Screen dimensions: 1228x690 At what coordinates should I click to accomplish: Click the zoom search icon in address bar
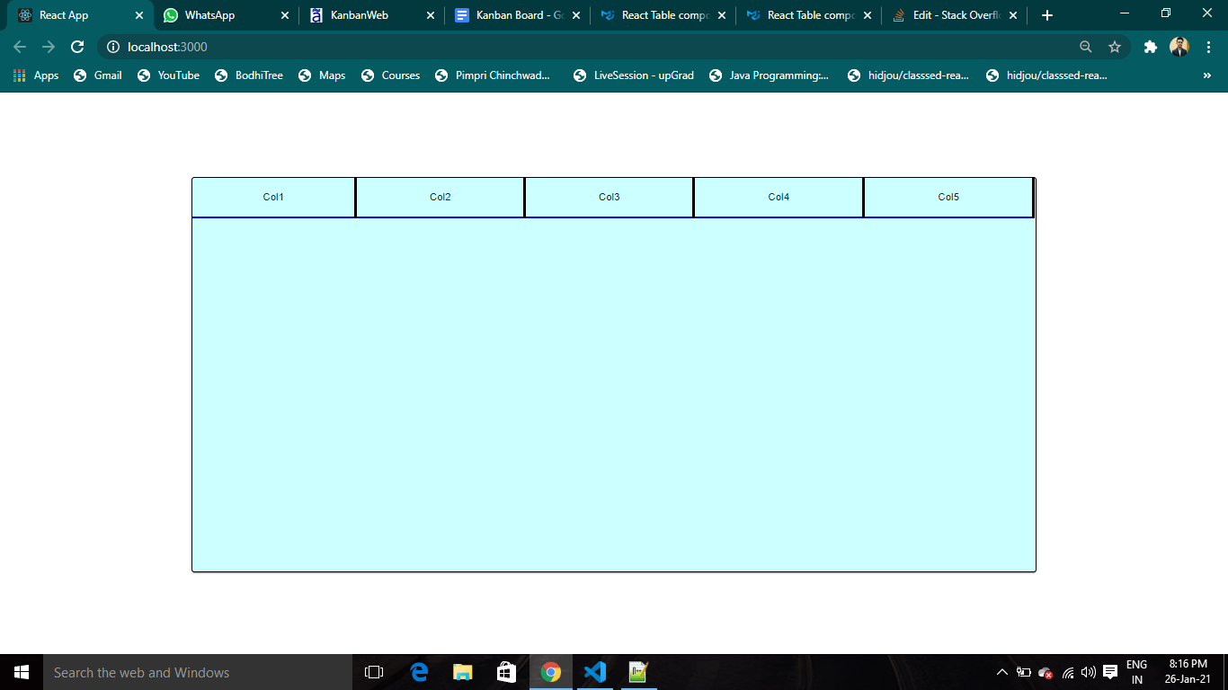(1086, 47)
